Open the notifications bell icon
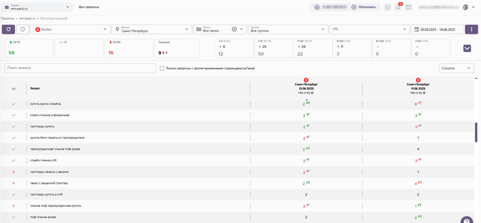481x223 pixels. [x=398, y=7]
